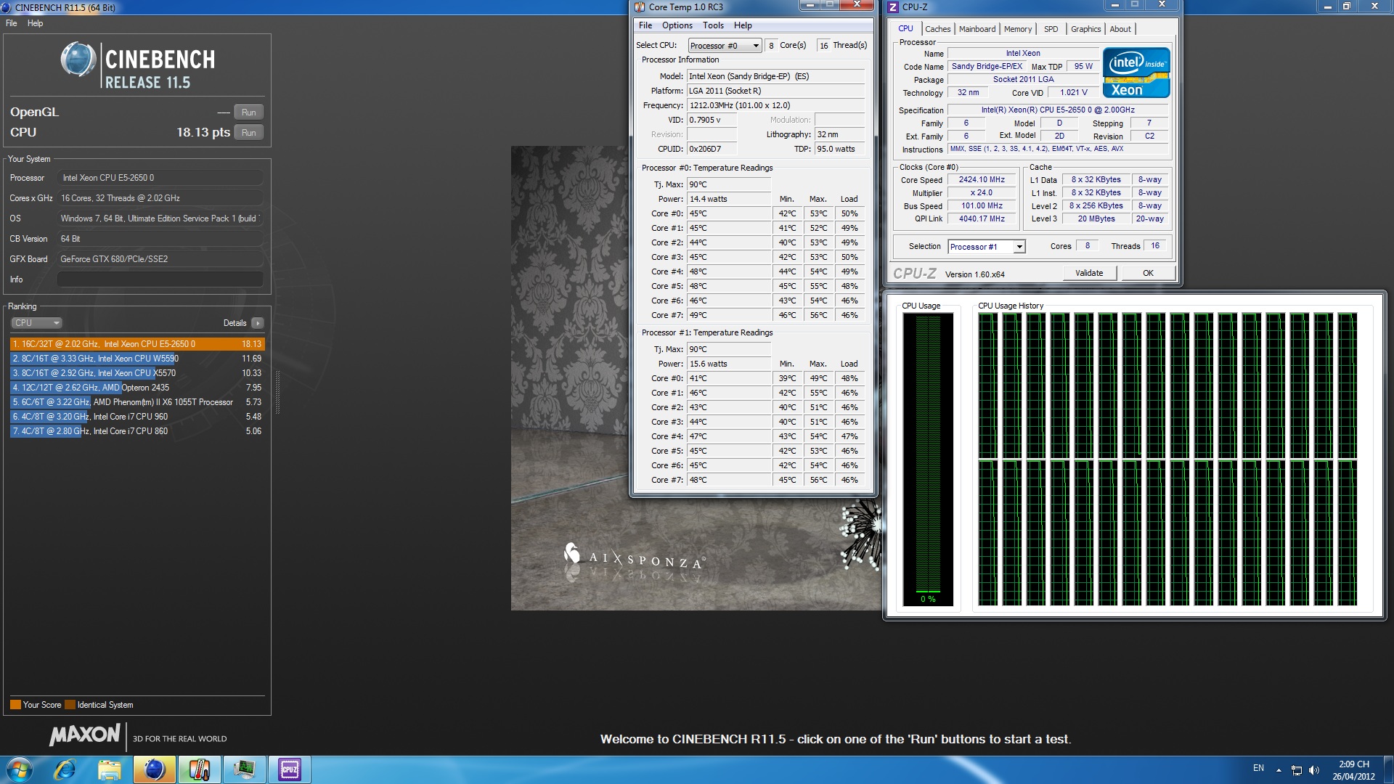Switch to CPU-Z taskbar icon
The image size is (1394, 784).
click(289, 769)
